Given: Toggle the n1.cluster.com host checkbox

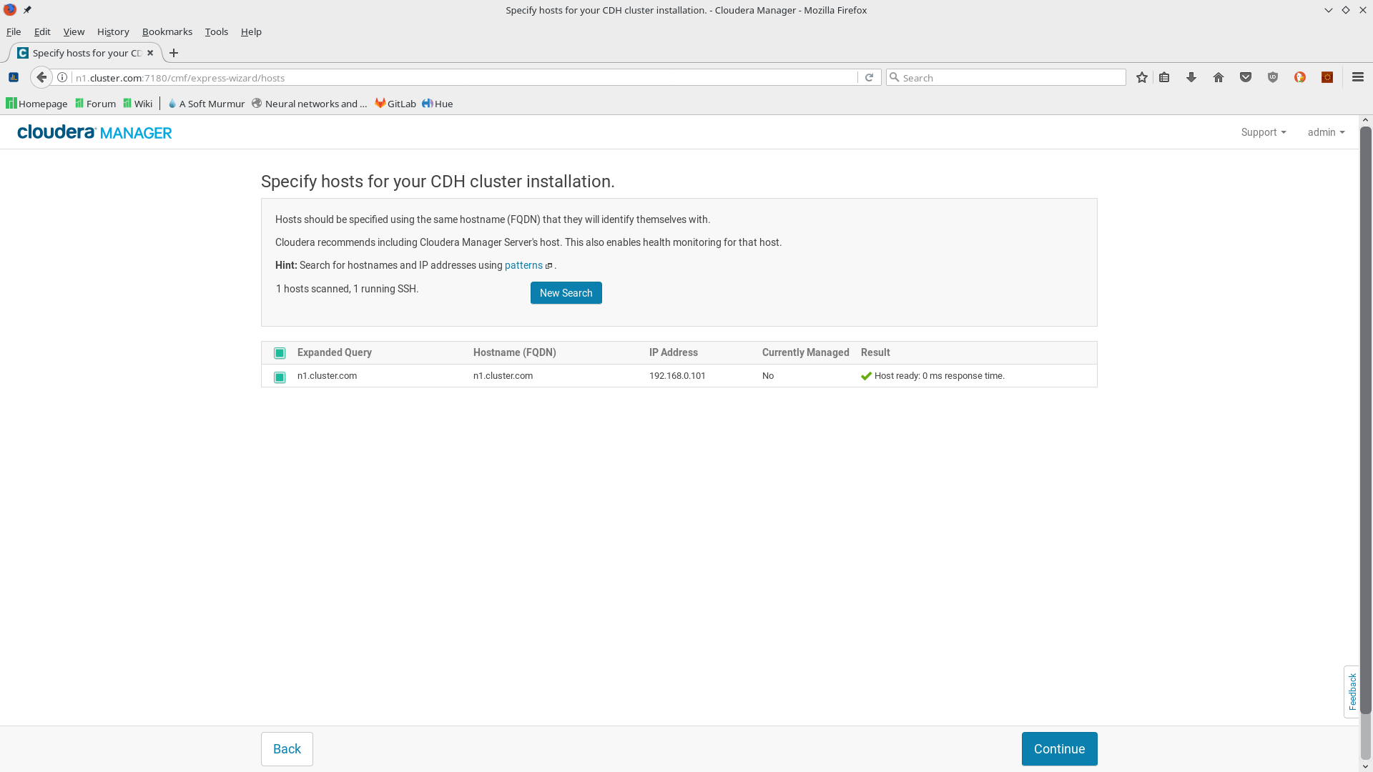Looking at the screenshot, I should (x=280, y=377).
